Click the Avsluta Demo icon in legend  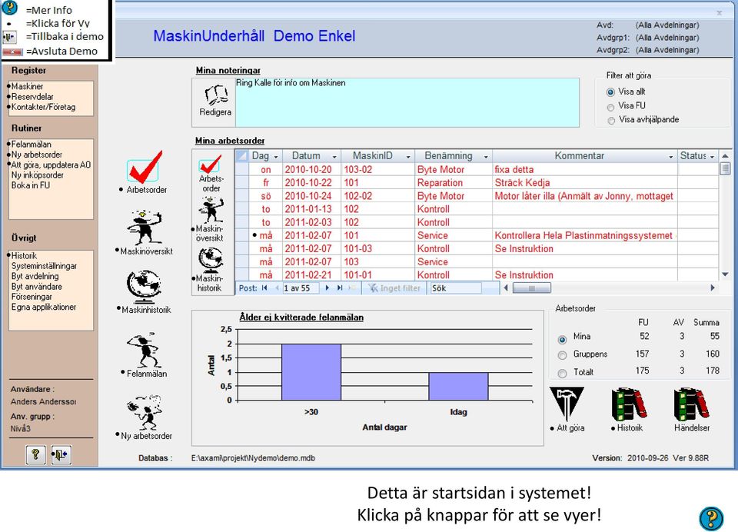pos(12,52)
